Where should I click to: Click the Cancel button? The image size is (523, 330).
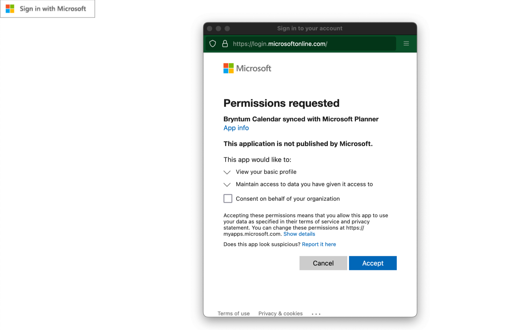point(323,263)
